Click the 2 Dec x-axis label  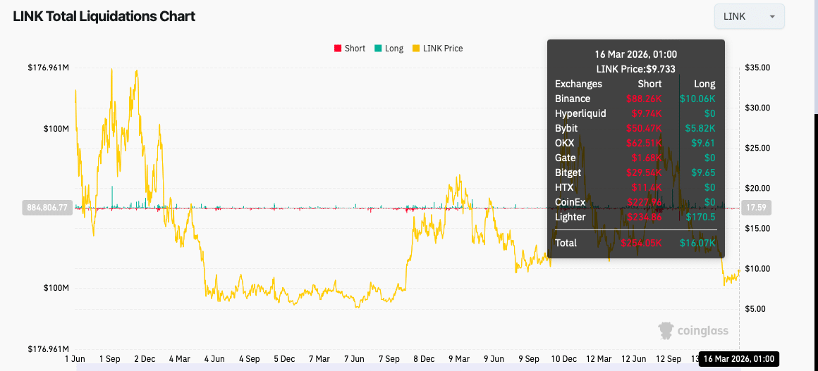pyautogui.click(x=144, y=359)
